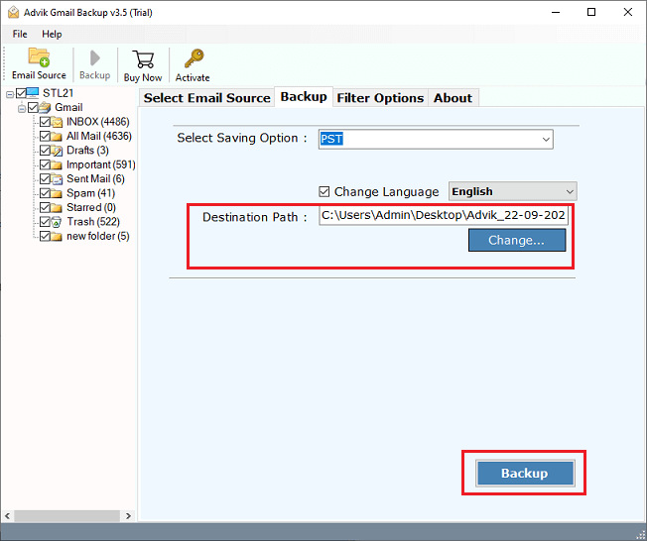
Task: Click the Spam folder icon
Action: tap(57, 193)
